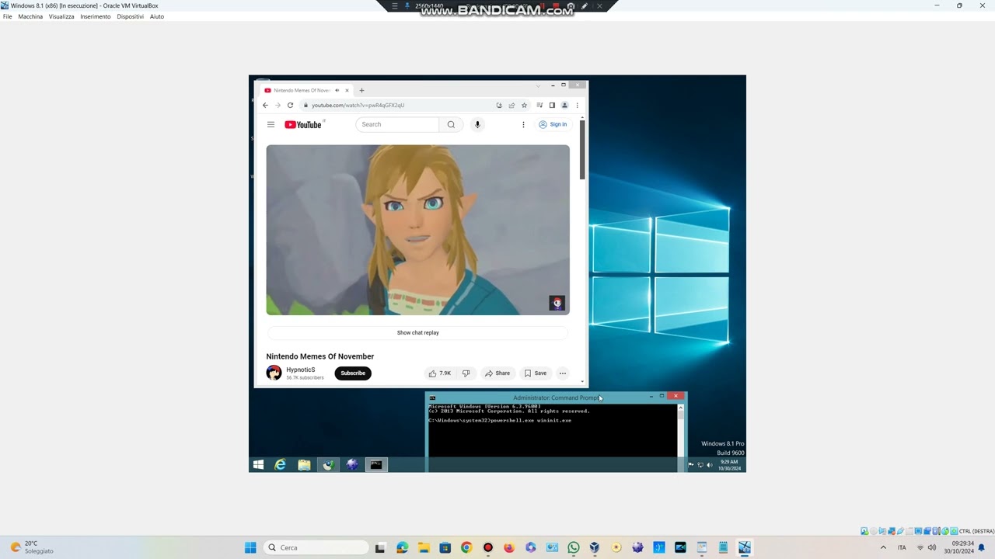Open VirtualBox Dispositivi menu
Image resolution: width=995 pixels, height=559 pixels.
pos(131,16)
